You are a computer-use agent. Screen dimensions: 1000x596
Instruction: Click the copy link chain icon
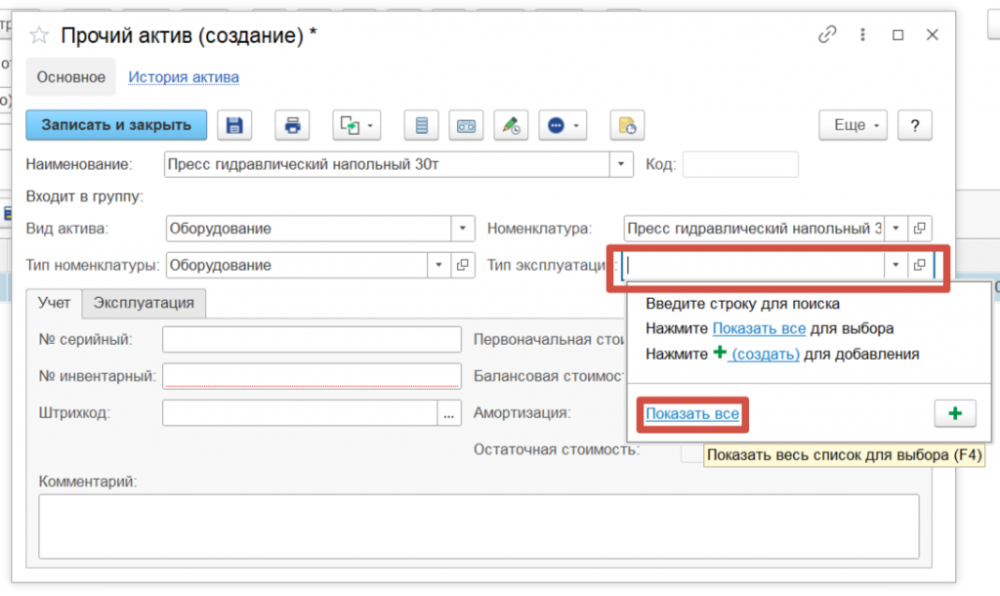coord(827,35)
